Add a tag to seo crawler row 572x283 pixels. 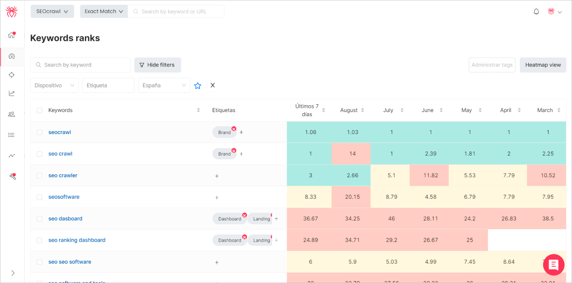217,176
